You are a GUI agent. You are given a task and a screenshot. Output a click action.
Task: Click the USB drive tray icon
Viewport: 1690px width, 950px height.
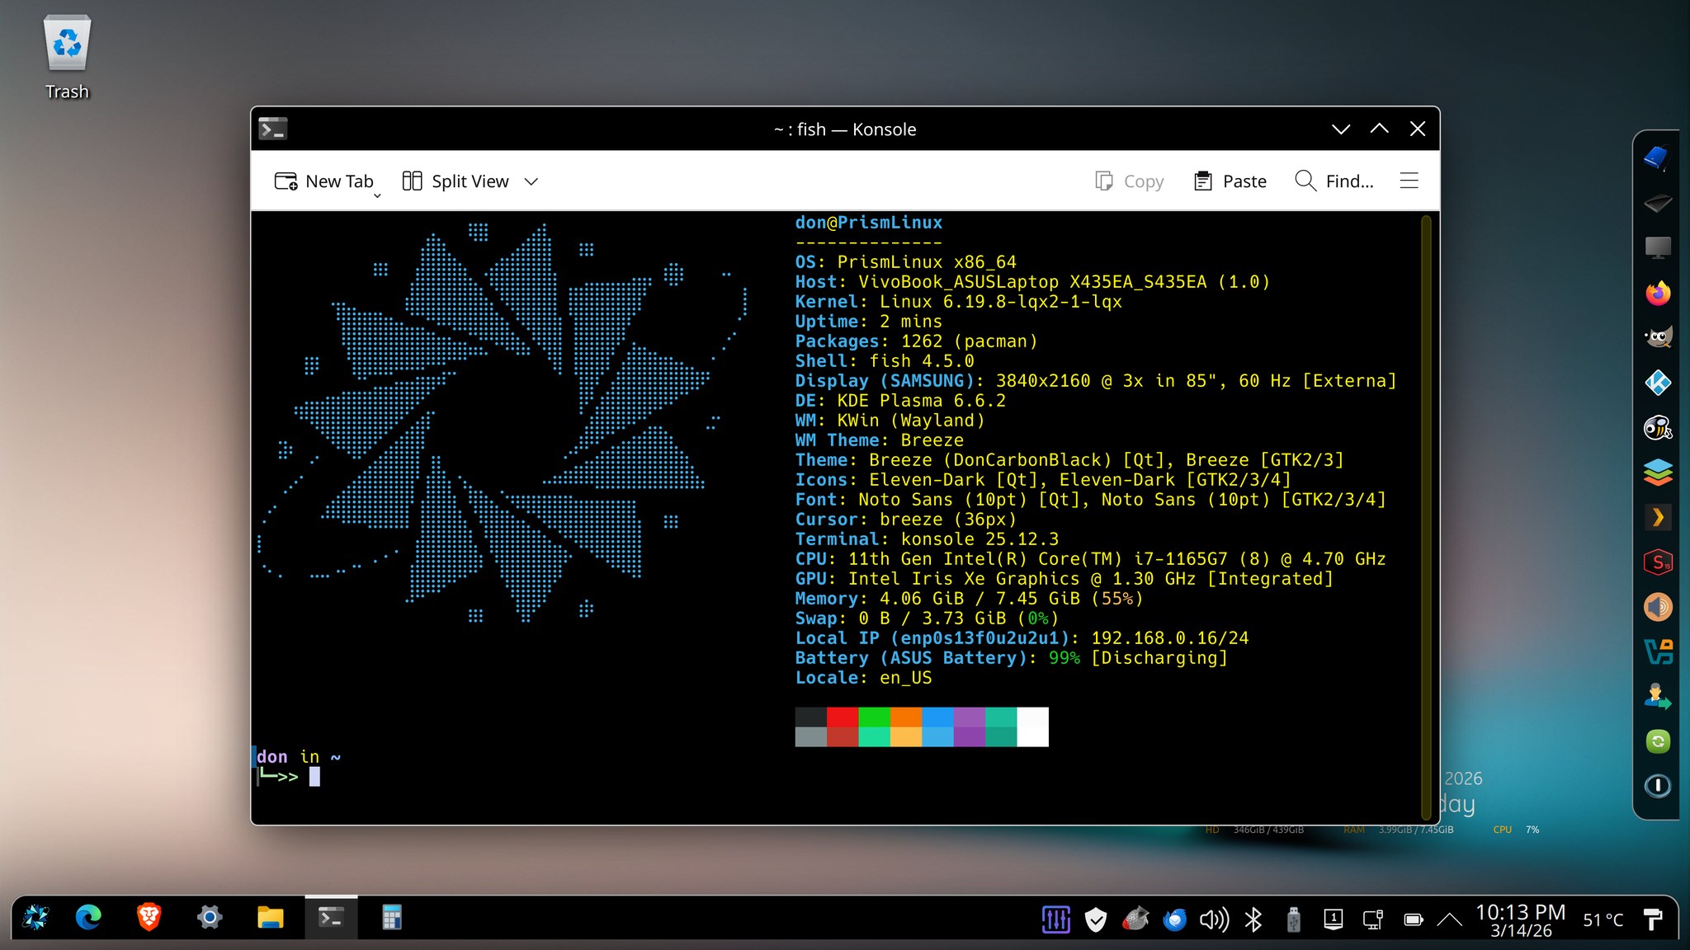pos(1293,919)
